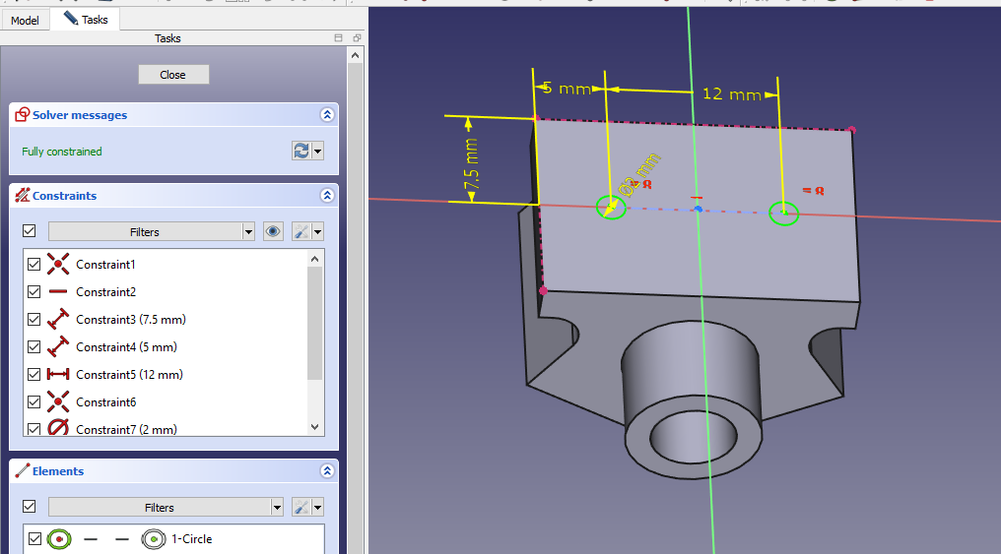
Task: Click the Constraint7 (2 mm) diameter icon
Action: click(58, 429)
